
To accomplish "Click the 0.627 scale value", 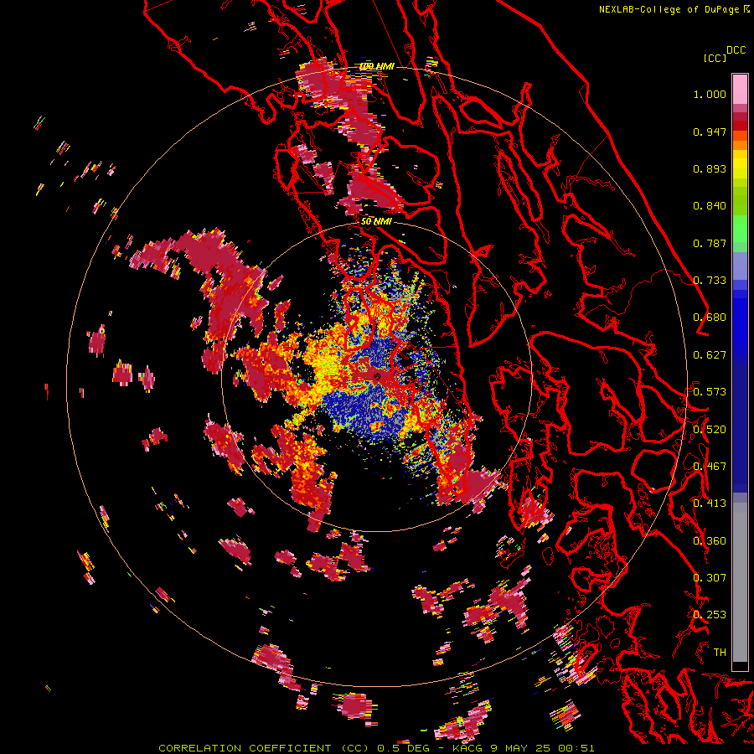I will coord(710,355).
